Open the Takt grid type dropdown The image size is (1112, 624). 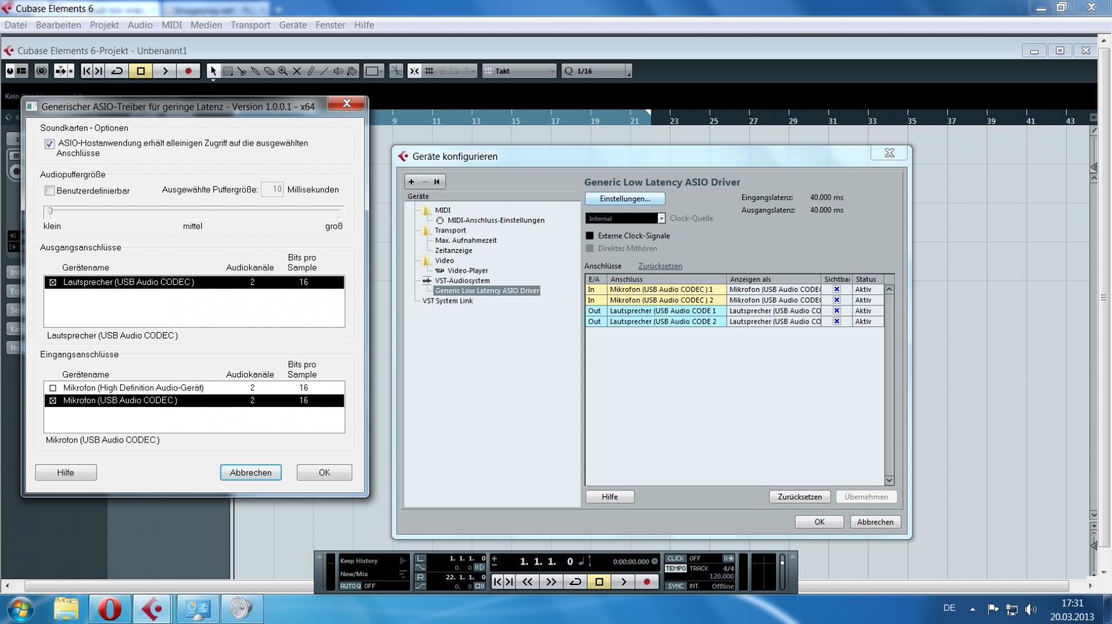click(x=519, y=71)
